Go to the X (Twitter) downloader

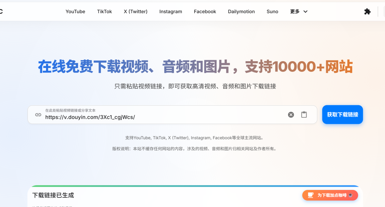135,11
